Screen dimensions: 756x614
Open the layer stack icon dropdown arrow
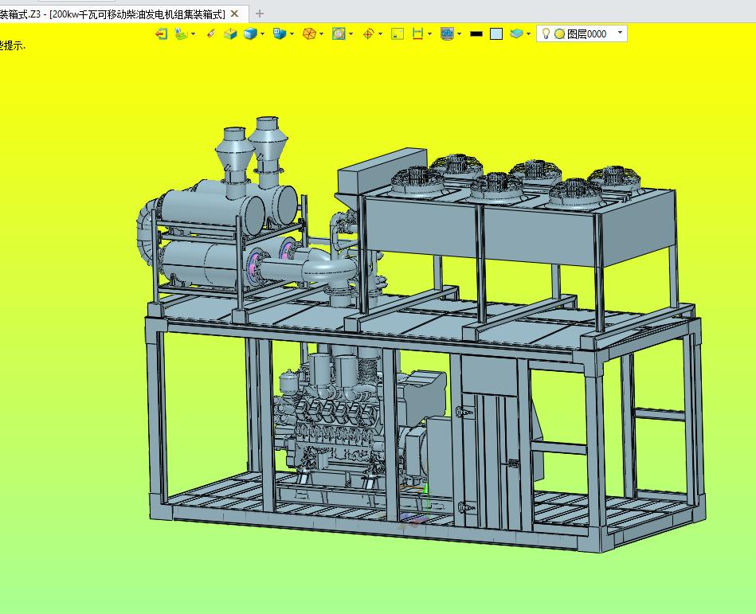pos(528,33)
